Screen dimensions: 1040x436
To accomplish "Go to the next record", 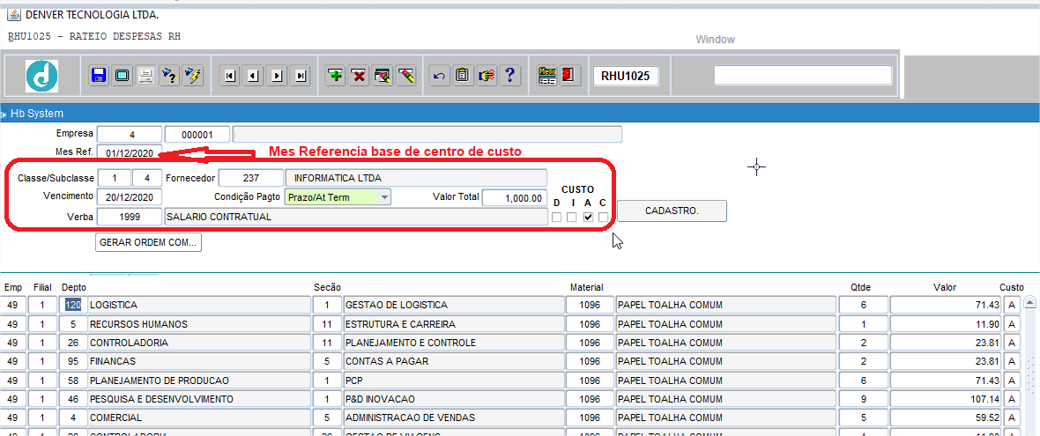I will pyautogui.click(x=278, y=76).
